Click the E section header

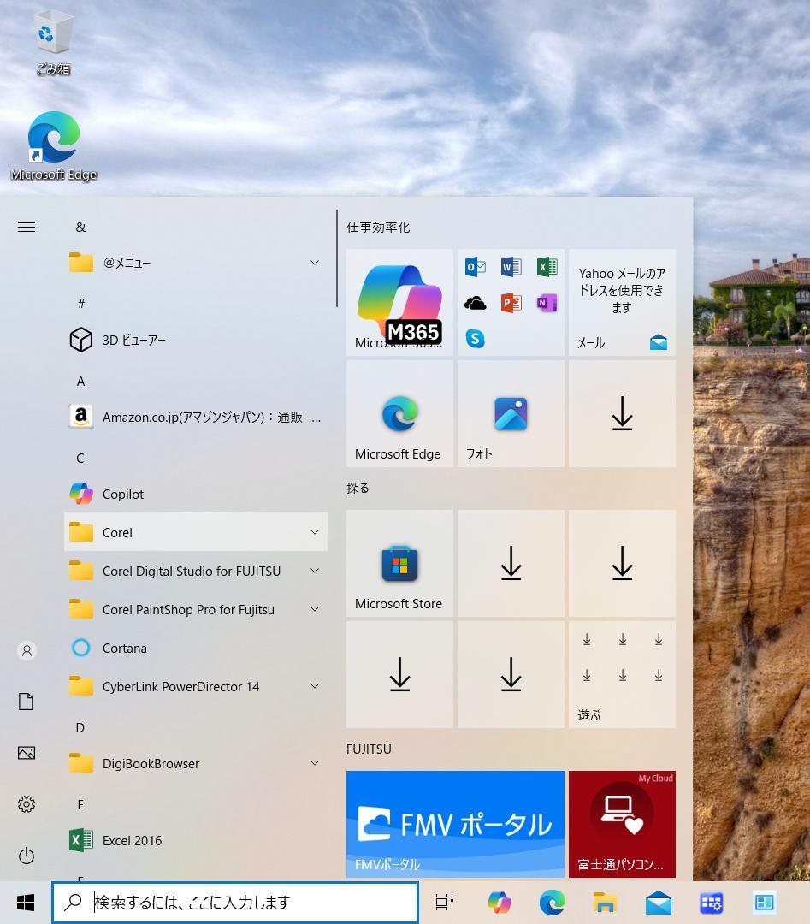[80, 805]
